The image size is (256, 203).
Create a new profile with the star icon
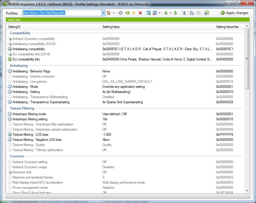[134, 13]
